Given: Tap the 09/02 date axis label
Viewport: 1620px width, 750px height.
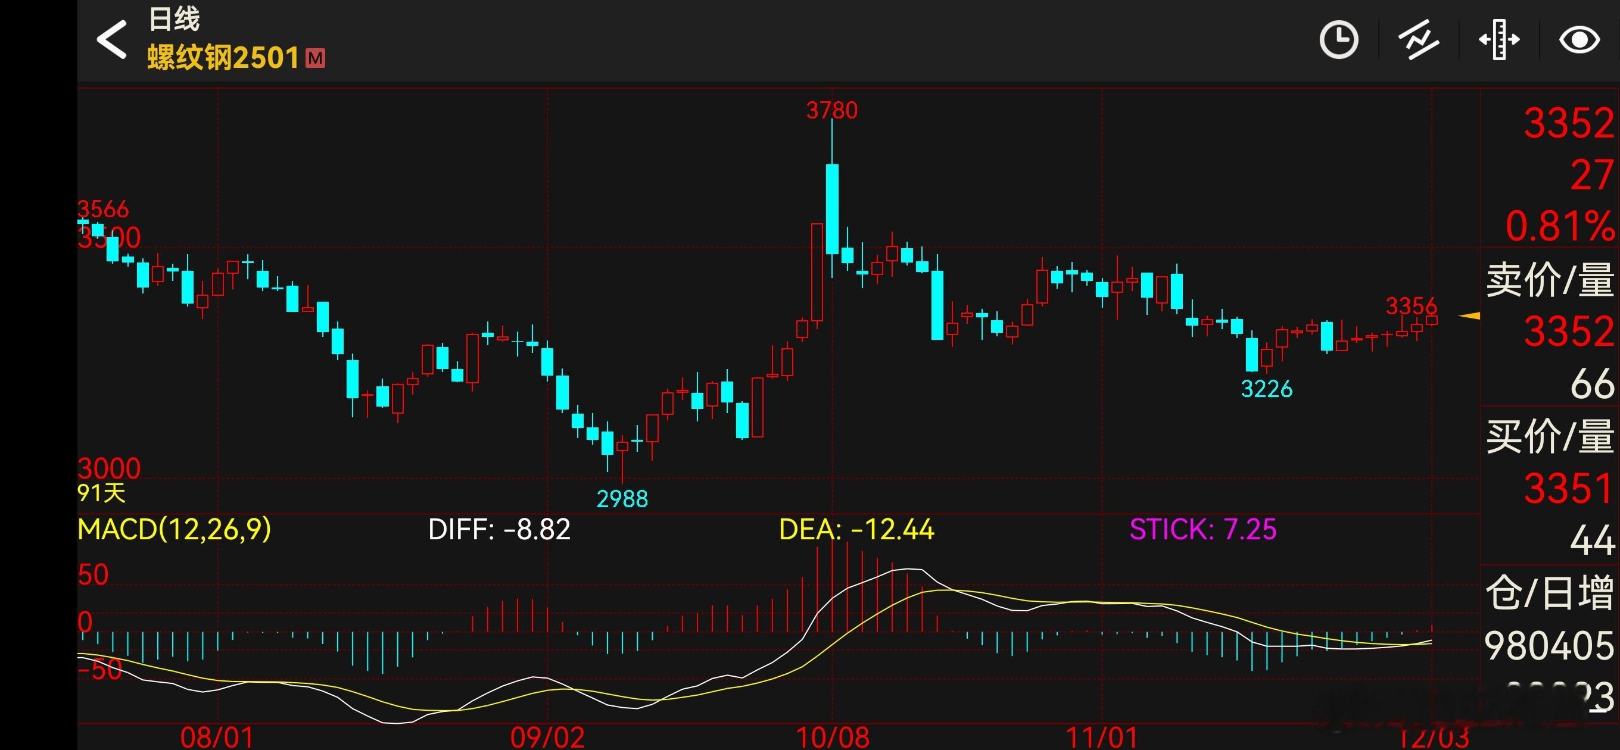Looking at the screenshot, I should point(547,737).
